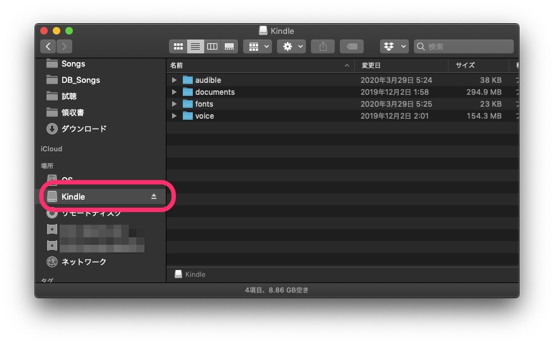This screenshot has width=554, height=344.
Task: Select the audible folder icon
Action: click(188, 80)
